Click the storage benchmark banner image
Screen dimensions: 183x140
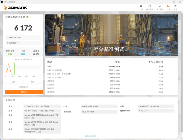(x=111, y=35)
